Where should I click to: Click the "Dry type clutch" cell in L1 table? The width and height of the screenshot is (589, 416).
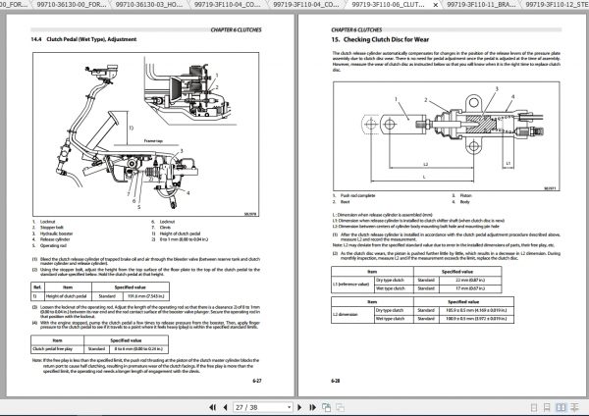point(394,281)
